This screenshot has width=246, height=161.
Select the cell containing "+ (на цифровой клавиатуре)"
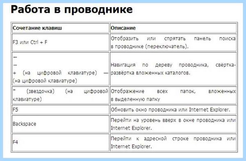60,69
